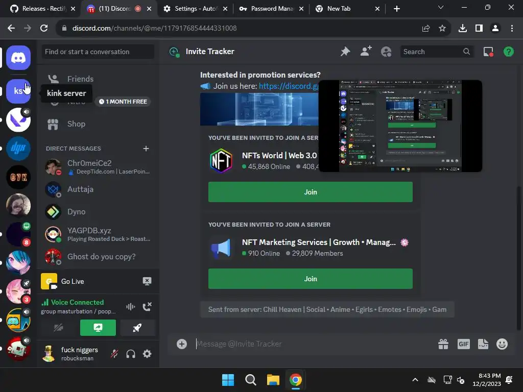Open taskbar Search

[x=250, y=380]
